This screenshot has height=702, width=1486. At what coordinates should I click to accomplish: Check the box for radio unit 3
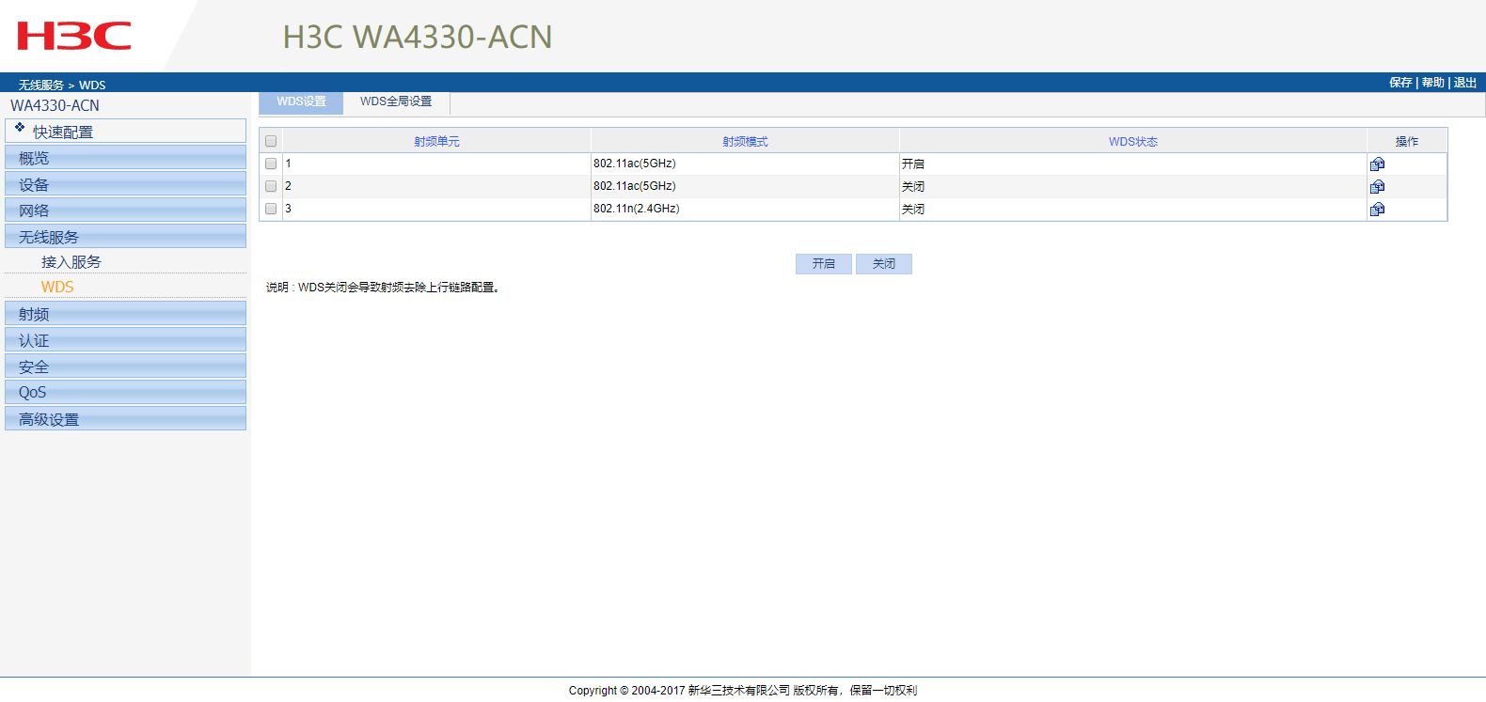(x=271, y=209)
